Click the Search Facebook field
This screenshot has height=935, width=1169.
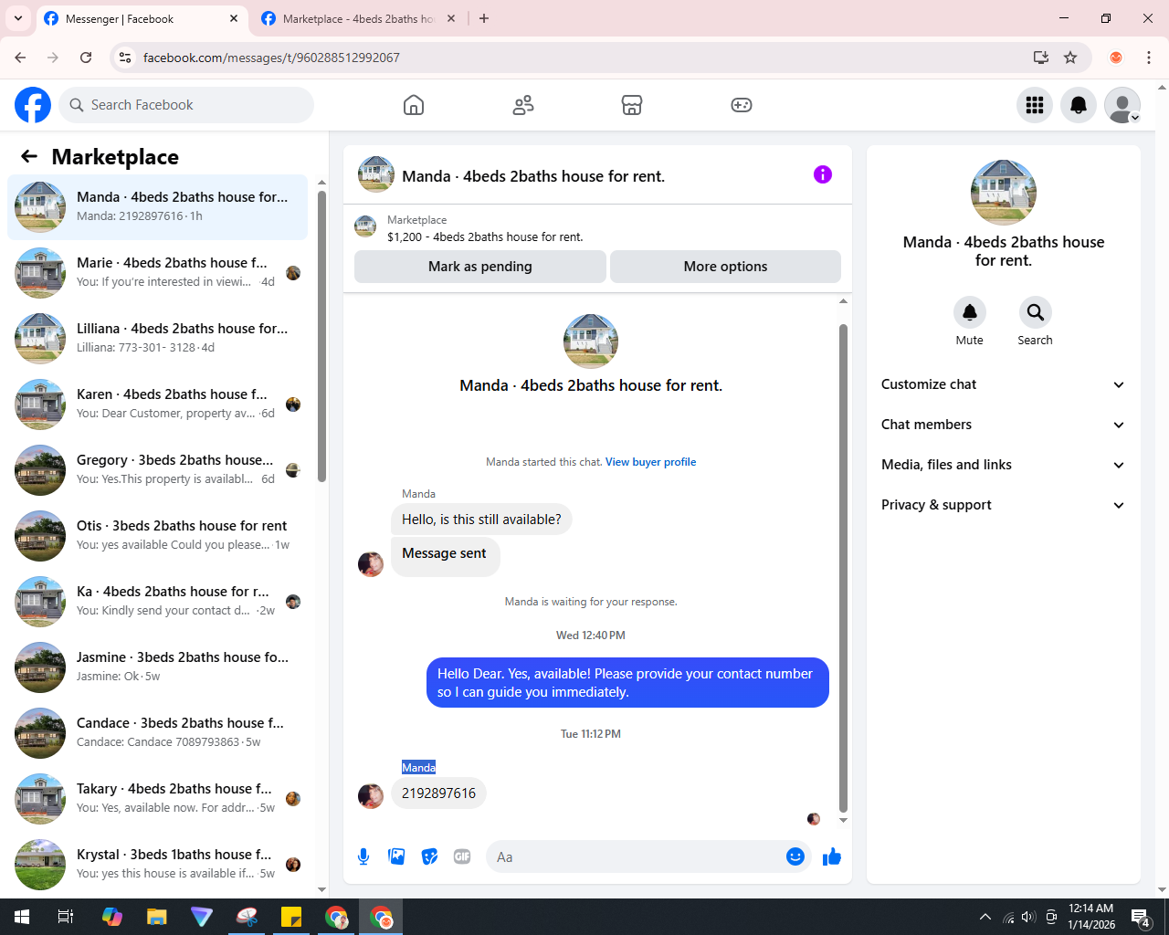186,105
